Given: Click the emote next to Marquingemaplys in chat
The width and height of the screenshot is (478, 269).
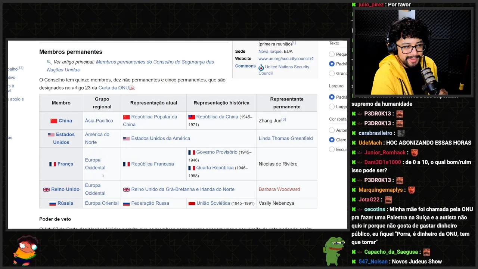Looking at the screenshot, I should tap(412, 190).
